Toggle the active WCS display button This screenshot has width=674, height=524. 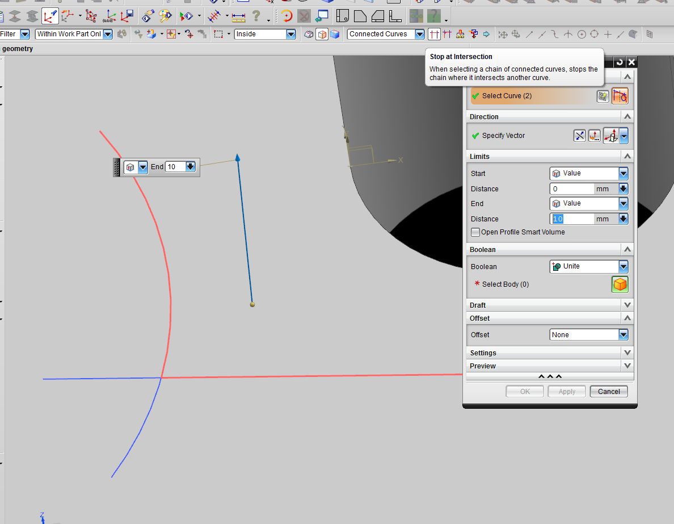50,16
